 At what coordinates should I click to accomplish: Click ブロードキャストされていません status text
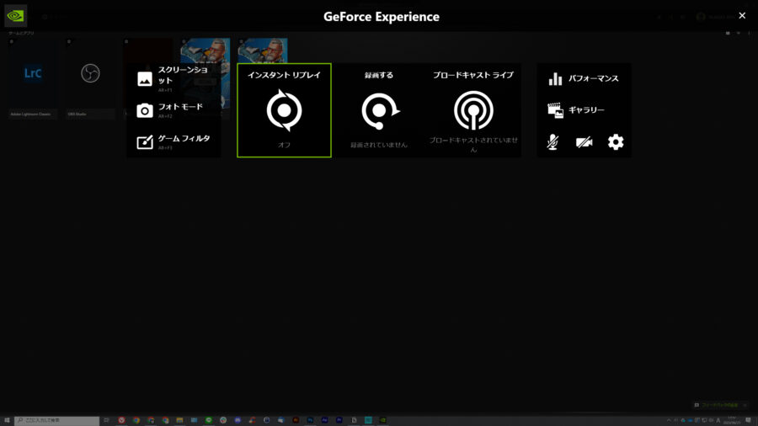coord(473,145)
